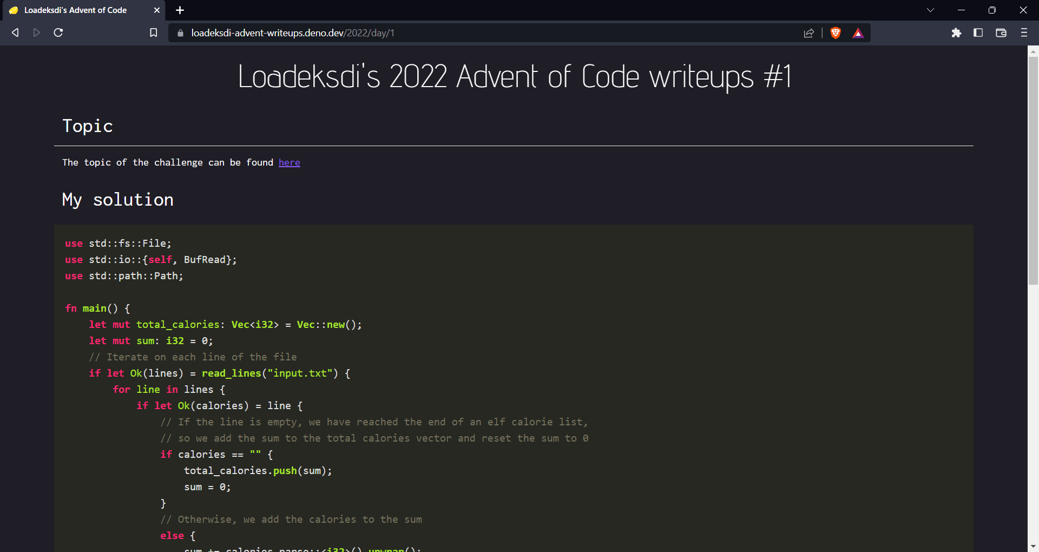Image resolution: width=1039 pixels, height=552 pixels.
Task: Share this page link
Action: (808, 33)
